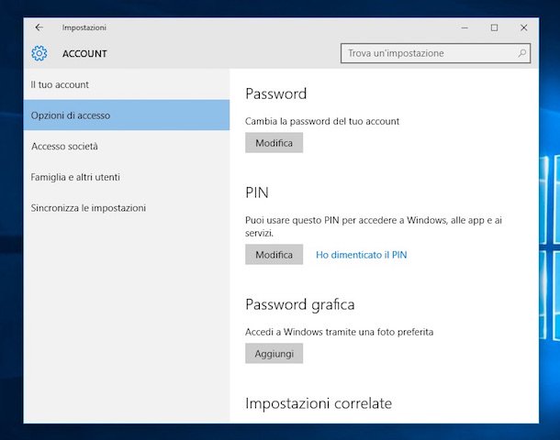Open Accesso società section
Image resolution: width=560 pixels, height=440 pixels.
(x=127, y=146)
